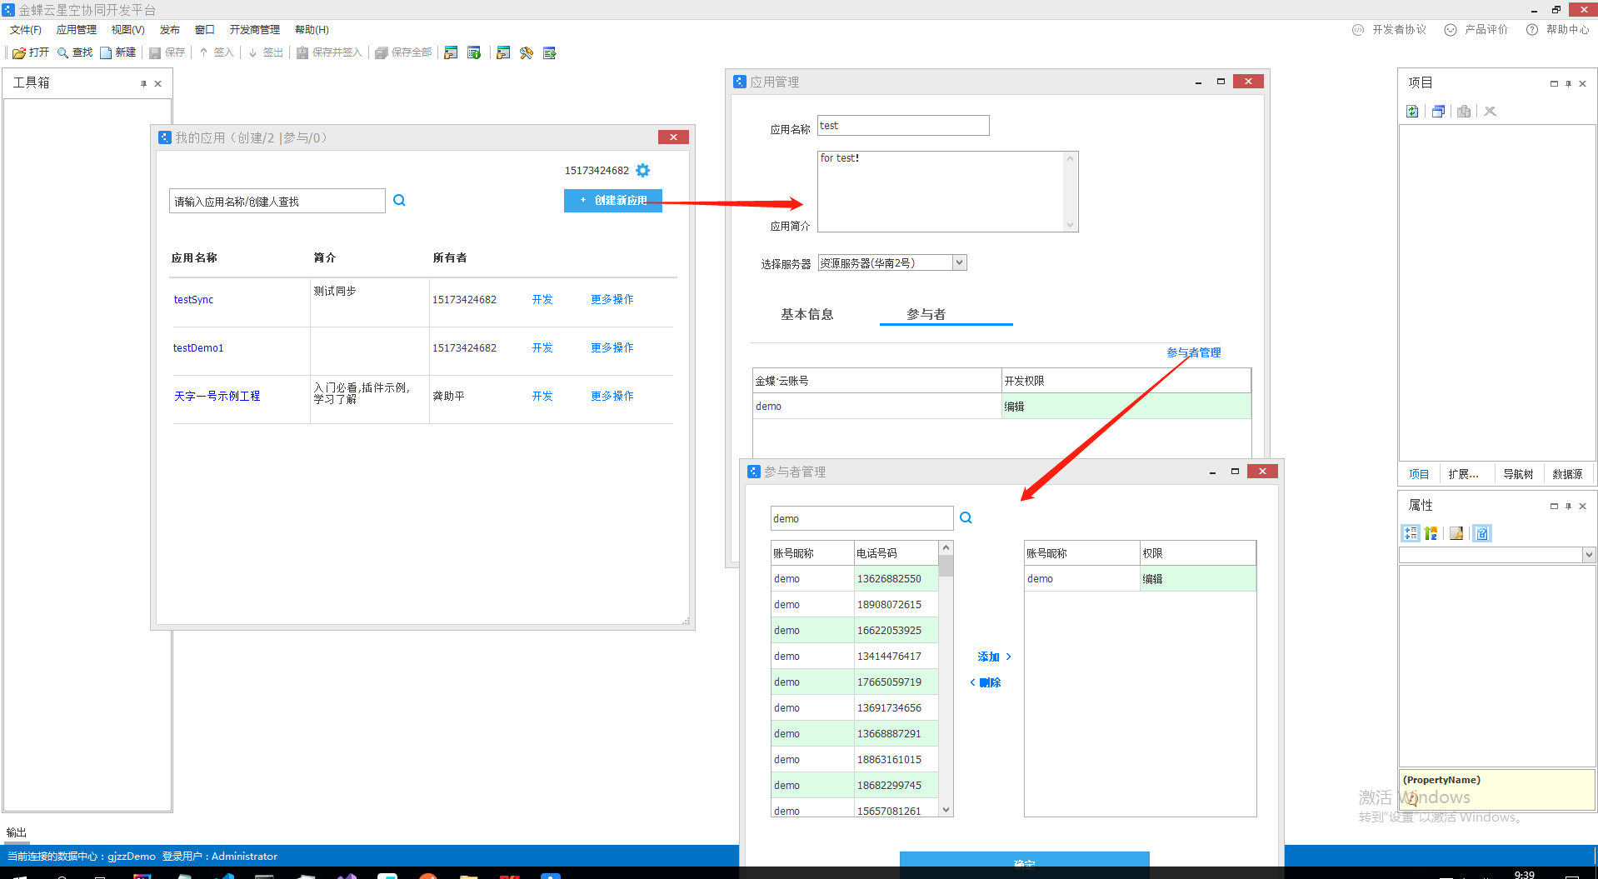Click search icon next to demo field
This screenshot has height=879, width=1598.
(966, 517)
